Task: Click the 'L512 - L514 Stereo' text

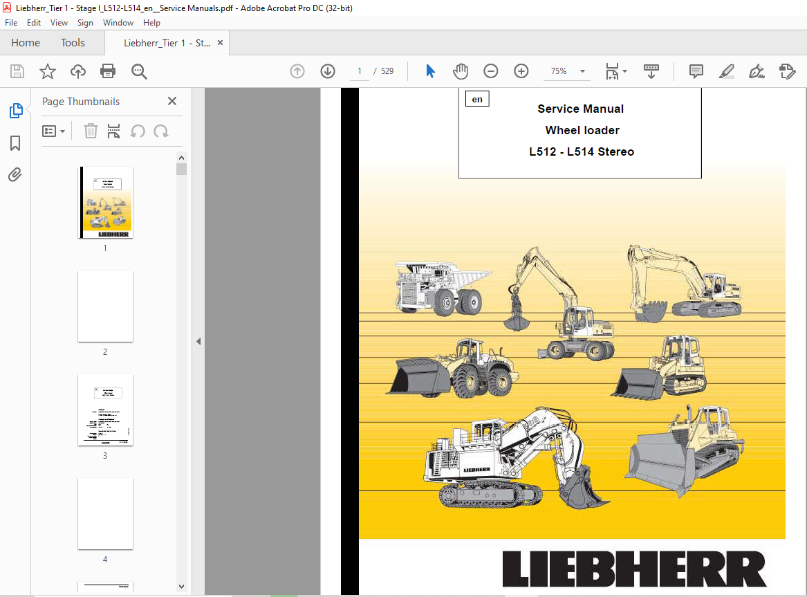Action: click(x=582, y=151)
